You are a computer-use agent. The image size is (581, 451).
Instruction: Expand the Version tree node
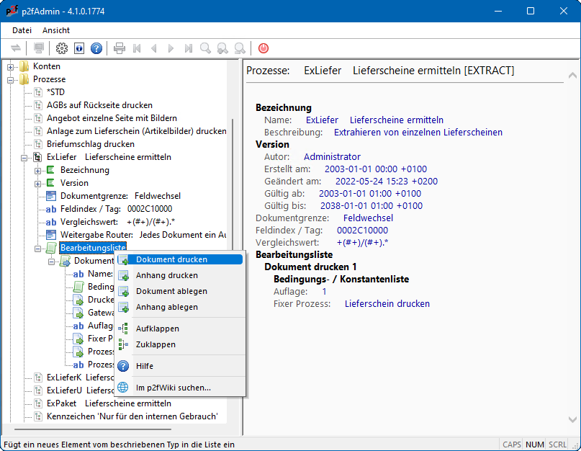click(x=38, y=183)
